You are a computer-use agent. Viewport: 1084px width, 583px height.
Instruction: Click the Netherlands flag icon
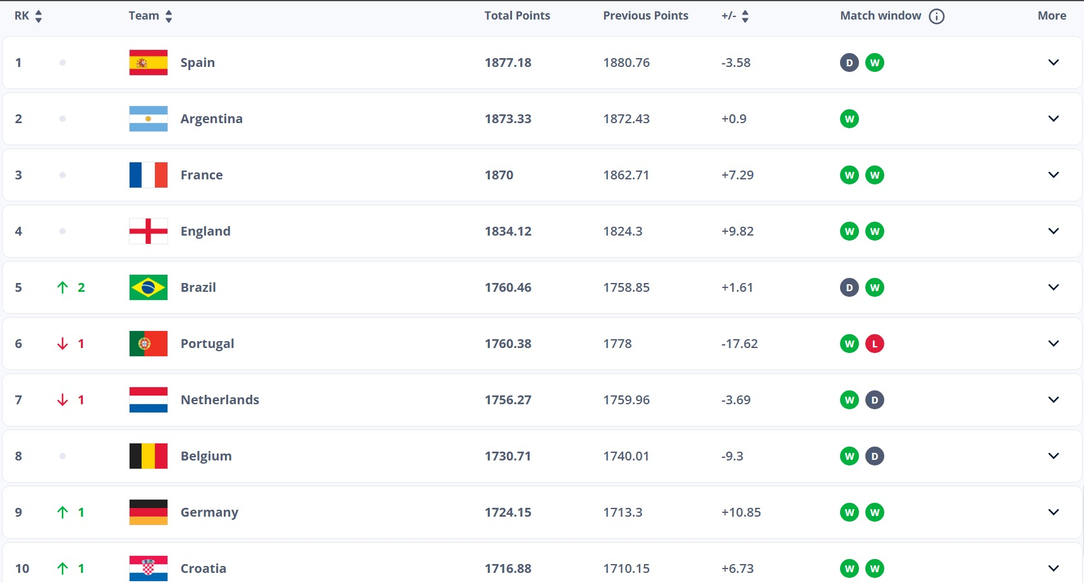(x=149, y=400)
